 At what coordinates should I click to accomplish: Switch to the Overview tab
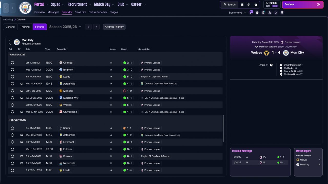(x=39, y=12)
